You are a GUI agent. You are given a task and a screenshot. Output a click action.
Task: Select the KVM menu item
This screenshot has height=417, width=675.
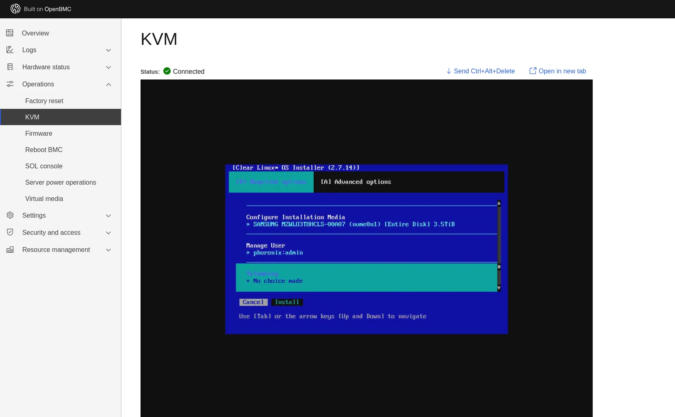(x=61, y=117)
